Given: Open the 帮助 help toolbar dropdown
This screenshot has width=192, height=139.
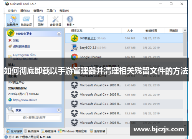Looking at the screenshot, I should (70, 21).
